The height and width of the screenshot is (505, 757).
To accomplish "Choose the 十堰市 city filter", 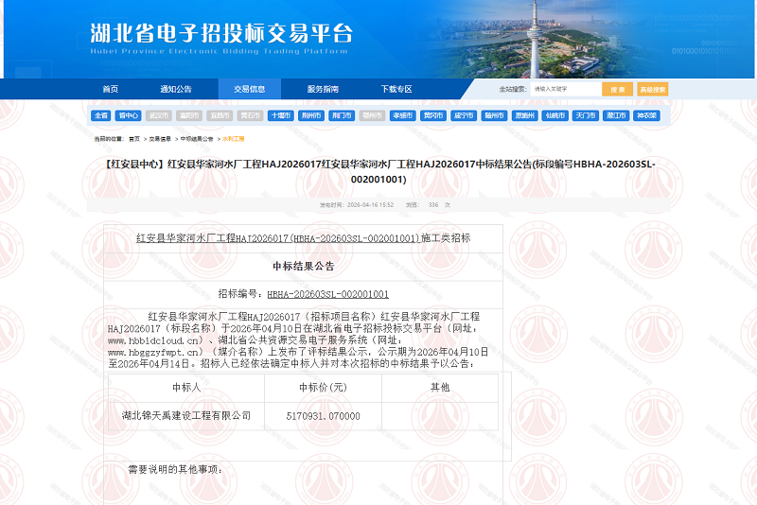I will 280,115.
